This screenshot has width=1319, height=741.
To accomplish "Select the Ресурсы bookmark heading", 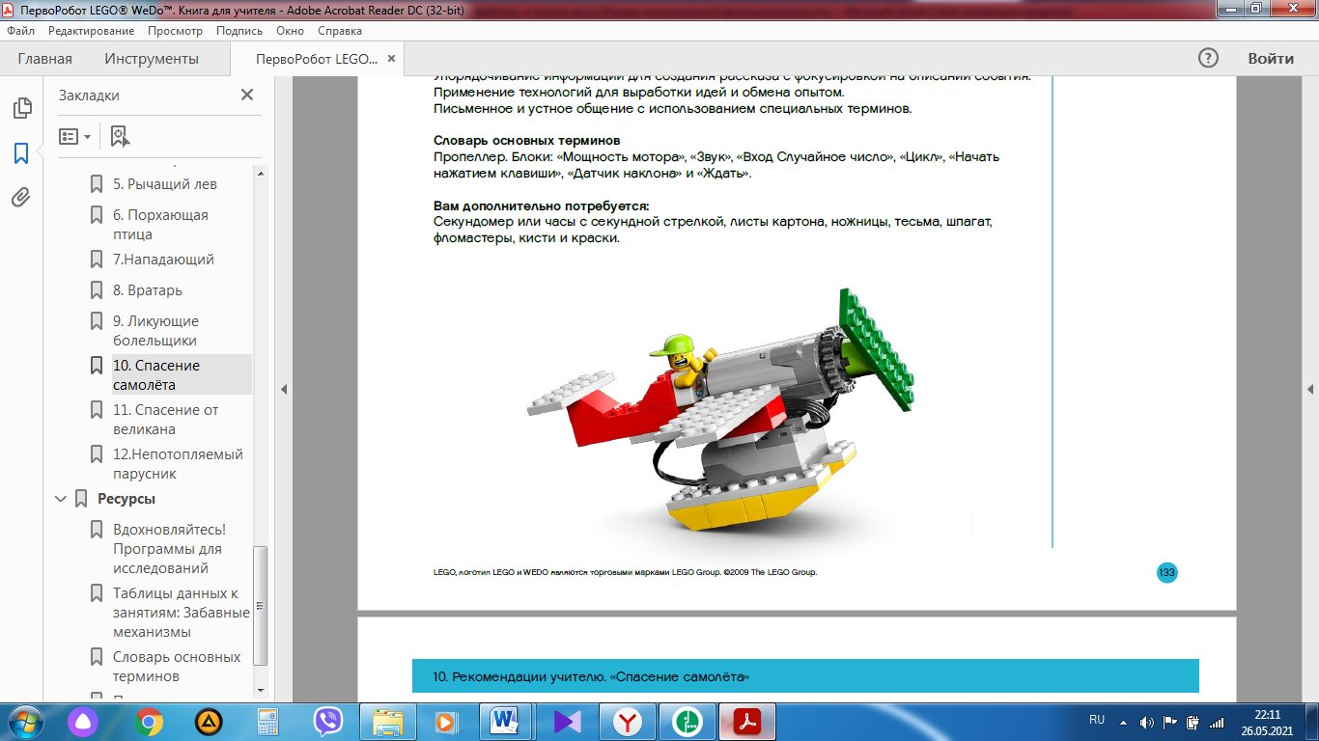I will click(126, 499).
